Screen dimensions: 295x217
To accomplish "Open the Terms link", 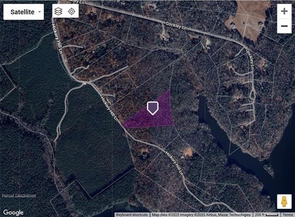I will pos(288,215).
